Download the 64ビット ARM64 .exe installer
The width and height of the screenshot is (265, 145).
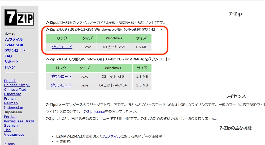61,85
